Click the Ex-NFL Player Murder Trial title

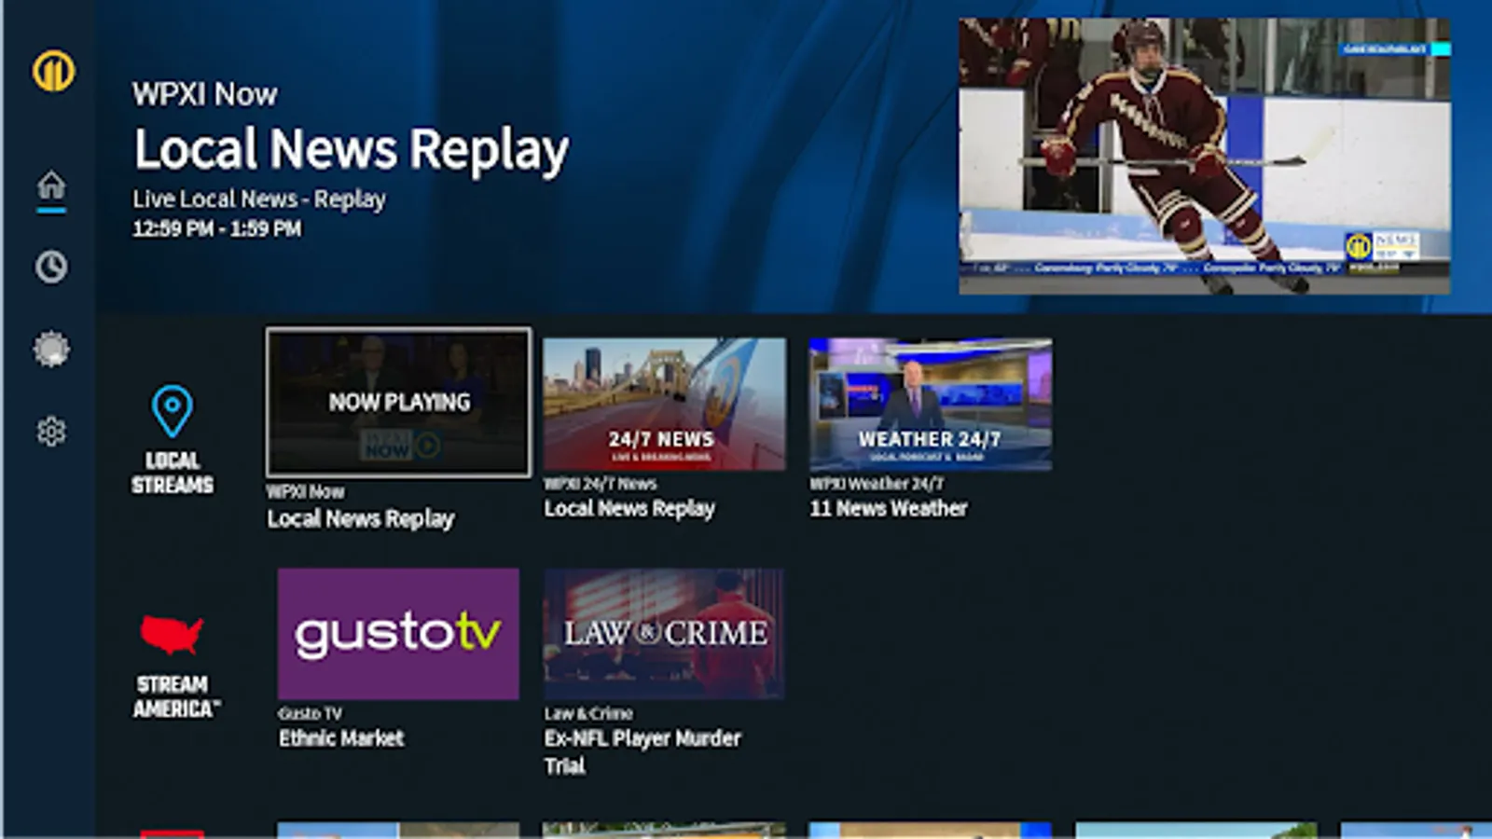tap(642, 751)
